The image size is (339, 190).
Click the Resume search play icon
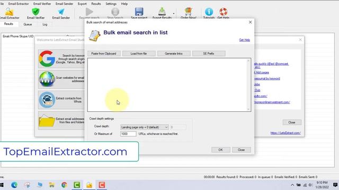coord(89,12)
